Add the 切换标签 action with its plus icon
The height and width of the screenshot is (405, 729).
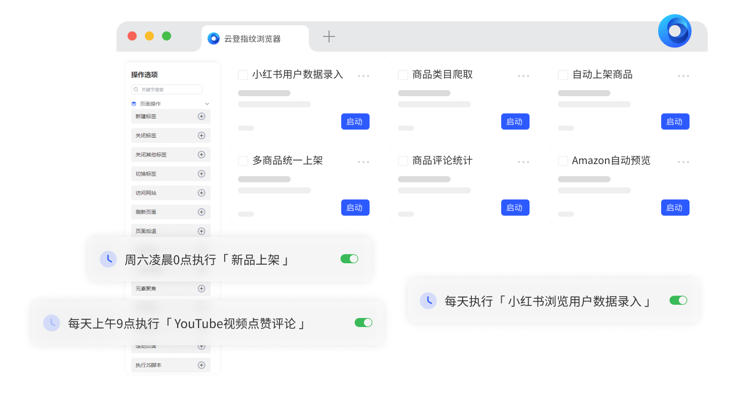pos(201,174)
